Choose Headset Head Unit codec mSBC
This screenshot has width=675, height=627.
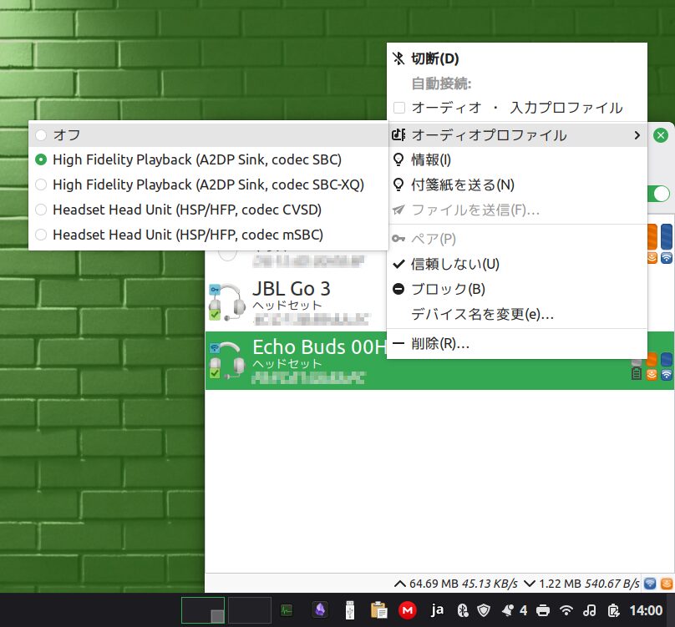(x=187, y=235)
